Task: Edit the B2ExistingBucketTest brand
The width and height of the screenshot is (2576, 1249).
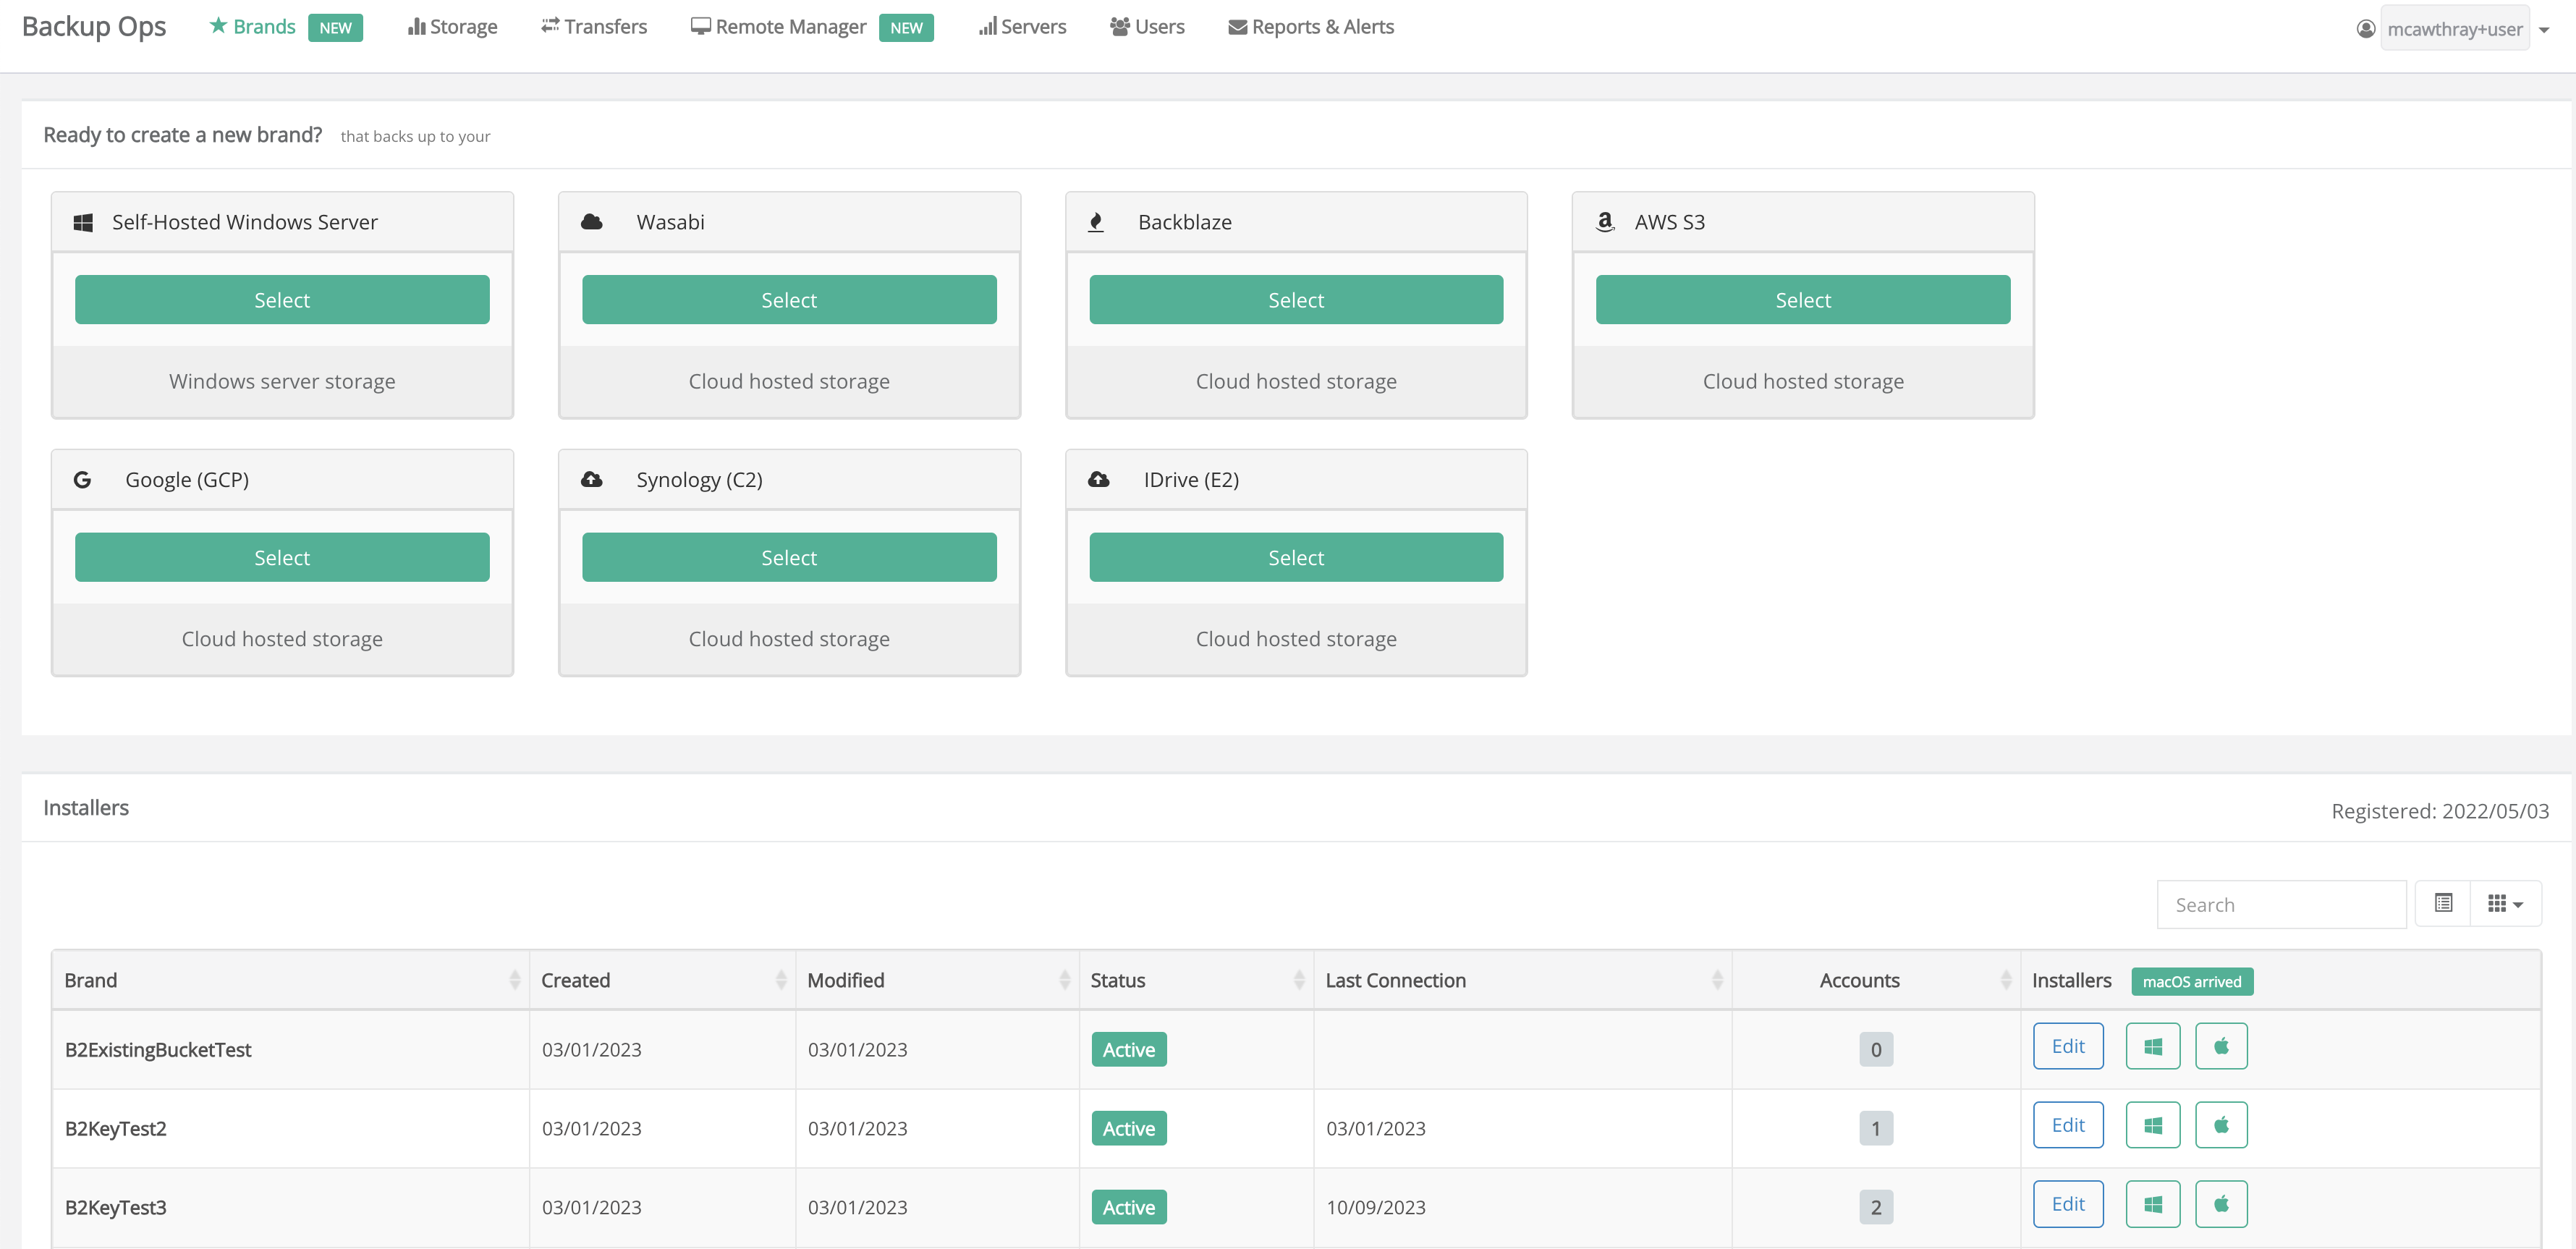Action: [2068, 1046]
